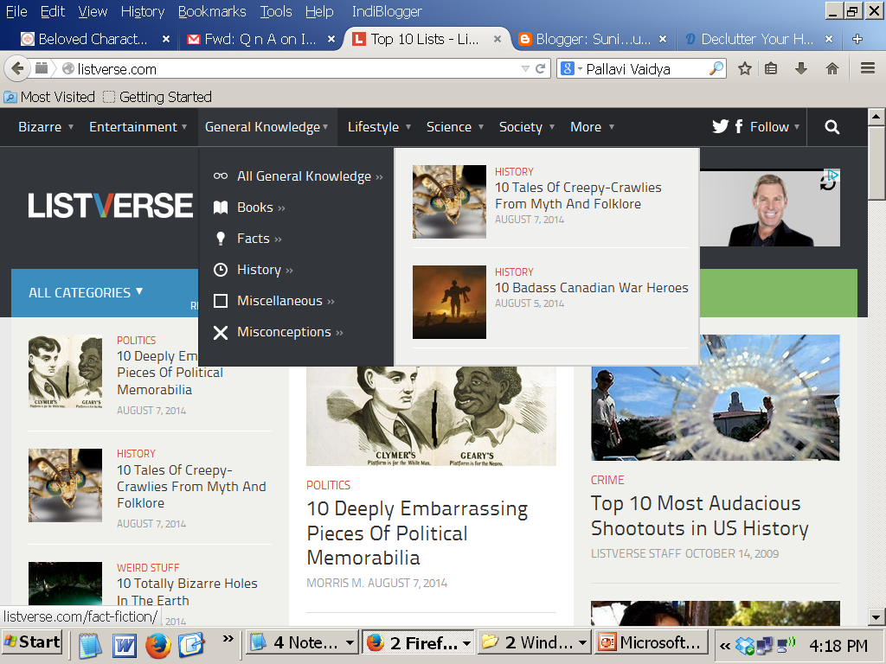Open the Downloads arrow icon
Viewport: 886px width, 664px height.
click(800, 69)
